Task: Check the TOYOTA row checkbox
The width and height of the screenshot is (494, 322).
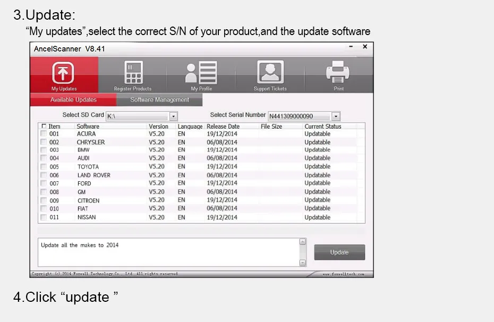Action: tap(44, 166)
